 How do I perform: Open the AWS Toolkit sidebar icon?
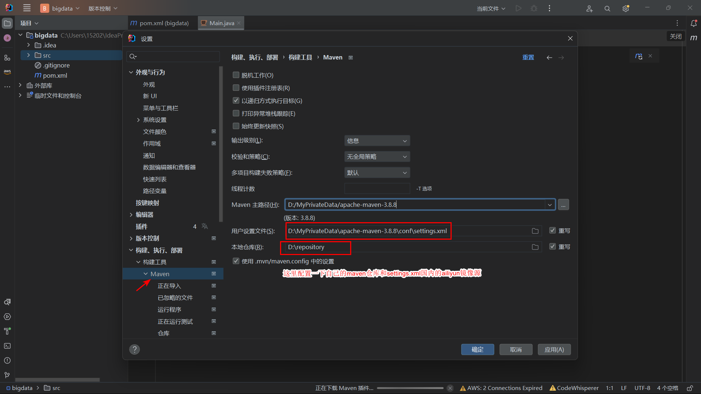7,72
